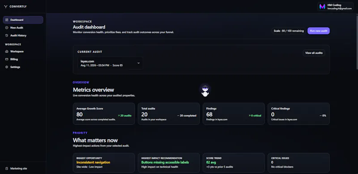Click the Critical findings metric card

point(298,114)
